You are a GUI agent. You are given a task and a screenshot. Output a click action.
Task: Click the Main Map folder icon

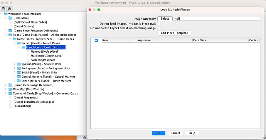[x=10, y=89]
